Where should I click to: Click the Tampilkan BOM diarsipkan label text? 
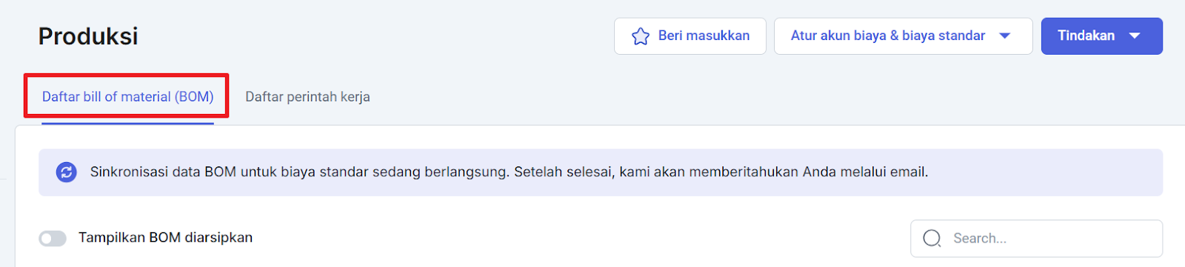point(166,237)
